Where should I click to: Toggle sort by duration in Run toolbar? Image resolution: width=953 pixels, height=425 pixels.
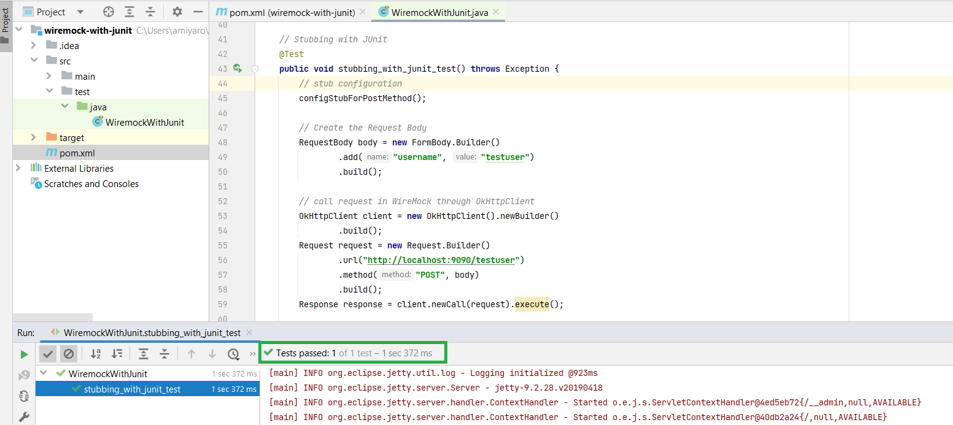pyautogui.click(x=117, y=354)
